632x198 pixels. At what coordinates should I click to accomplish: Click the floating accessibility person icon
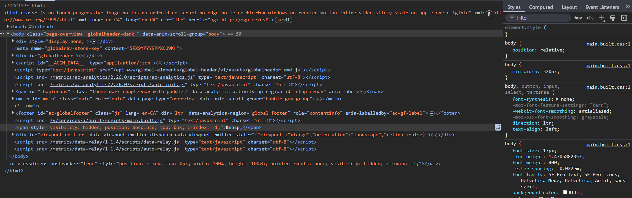click(489, 13)
